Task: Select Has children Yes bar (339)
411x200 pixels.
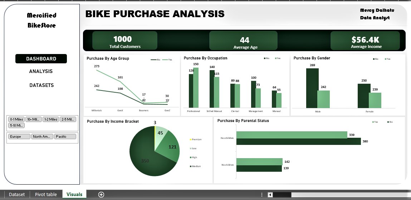Action: click(292, 135)
